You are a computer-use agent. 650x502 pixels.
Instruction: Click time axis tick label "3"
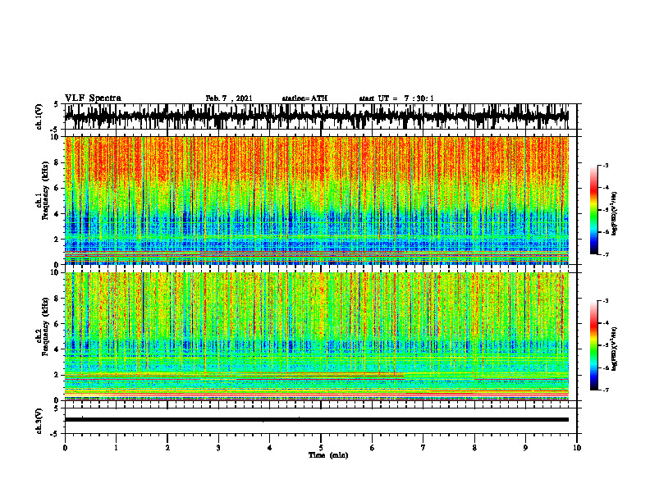(218, 448)
